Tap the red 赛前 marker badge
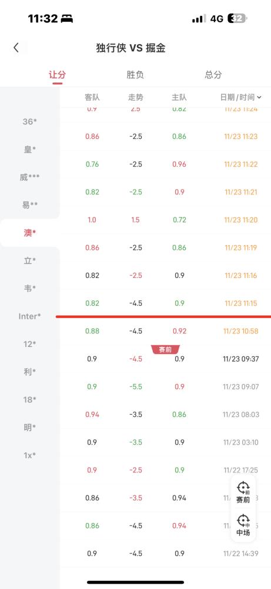This screenshot has width=271, height=589. (x=165, y=350)
